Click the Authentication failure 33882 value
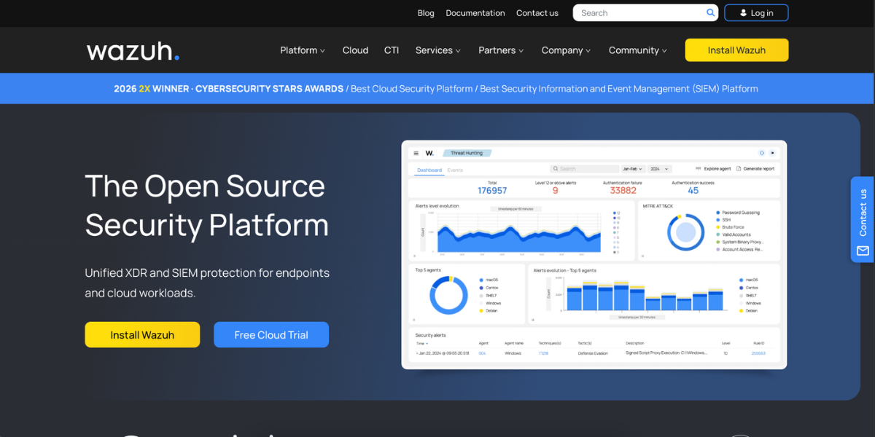This screenshot has width=875, height=437. (x=623, y=191)
